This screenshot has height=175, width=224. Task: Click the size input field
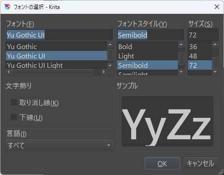click(203, 35)
